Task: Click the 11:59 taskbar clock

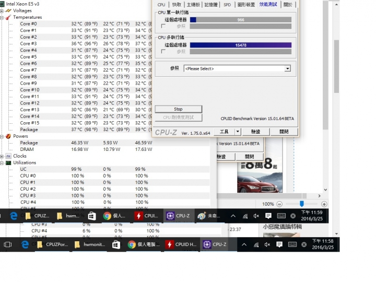Action: pos(312,216)
